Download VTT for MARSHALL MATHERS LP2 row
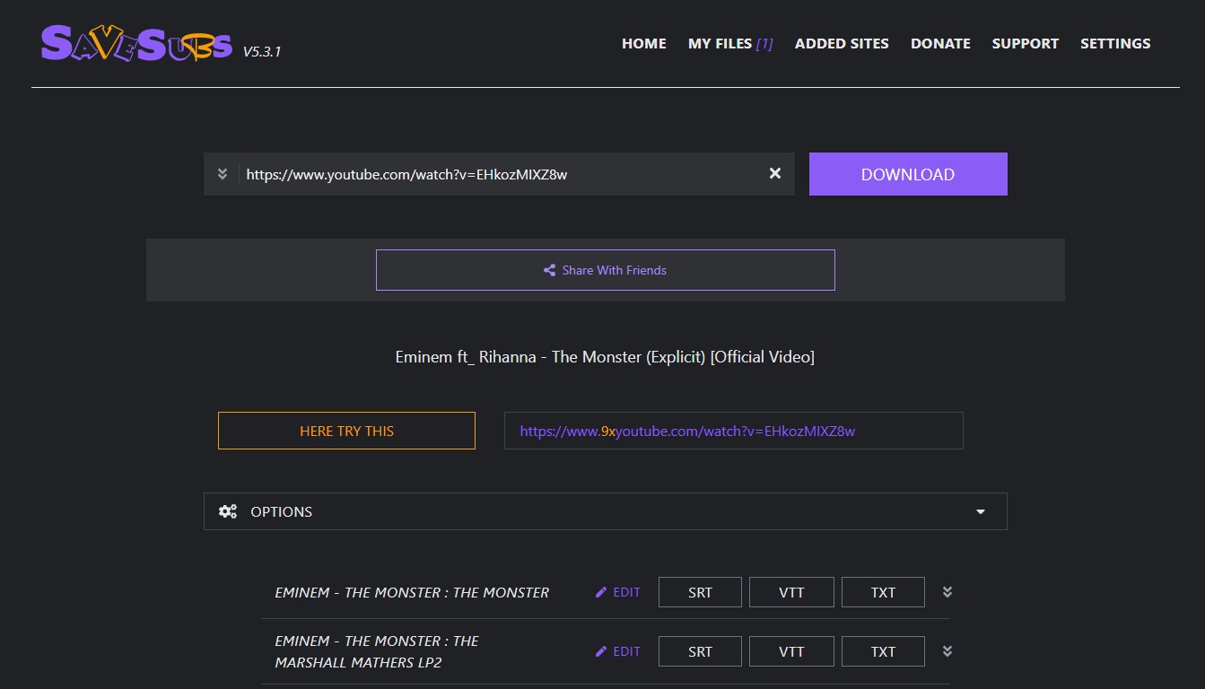 click(x=791, y=651)
